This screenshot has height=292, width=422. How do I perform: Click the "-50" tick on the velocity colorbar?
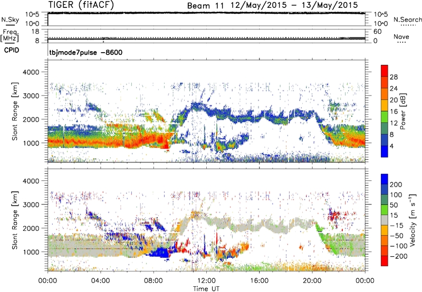coord(397,236)
